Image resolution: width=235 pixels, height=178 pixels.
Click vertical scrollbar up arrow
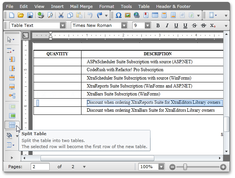226,34
